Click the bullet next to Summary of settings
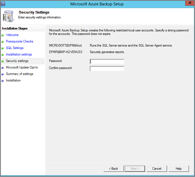Viewport: 195px width, 177px height. click(2, 74)
